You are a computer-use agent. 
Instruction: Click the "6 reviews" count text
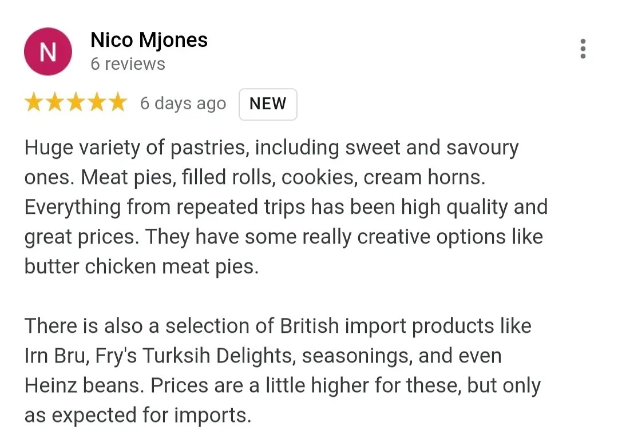pyautogui.click(x=128, y=64)
